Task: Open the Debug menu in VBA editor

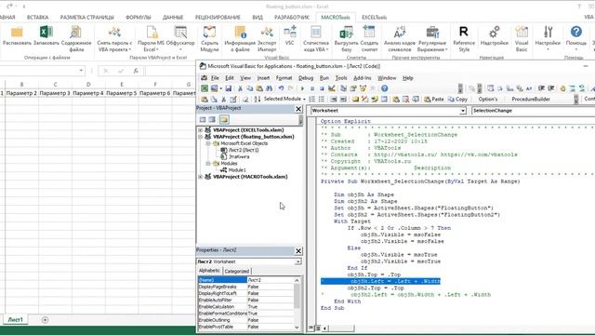Action: click(x=306, y=78)
